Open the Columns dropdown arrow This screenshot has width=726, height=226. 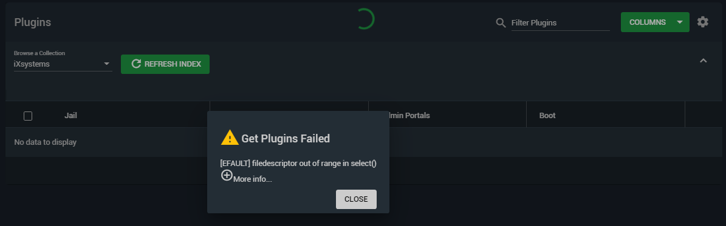tap(679, 22)
